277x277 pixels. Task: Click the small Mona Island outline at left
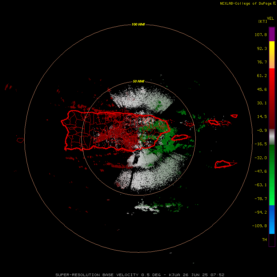[x=20, y=140]
